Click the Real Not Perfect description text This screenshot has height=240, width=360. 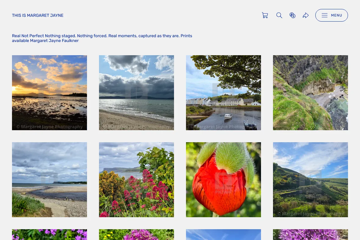pyautogui.click(x=102, y=38)
